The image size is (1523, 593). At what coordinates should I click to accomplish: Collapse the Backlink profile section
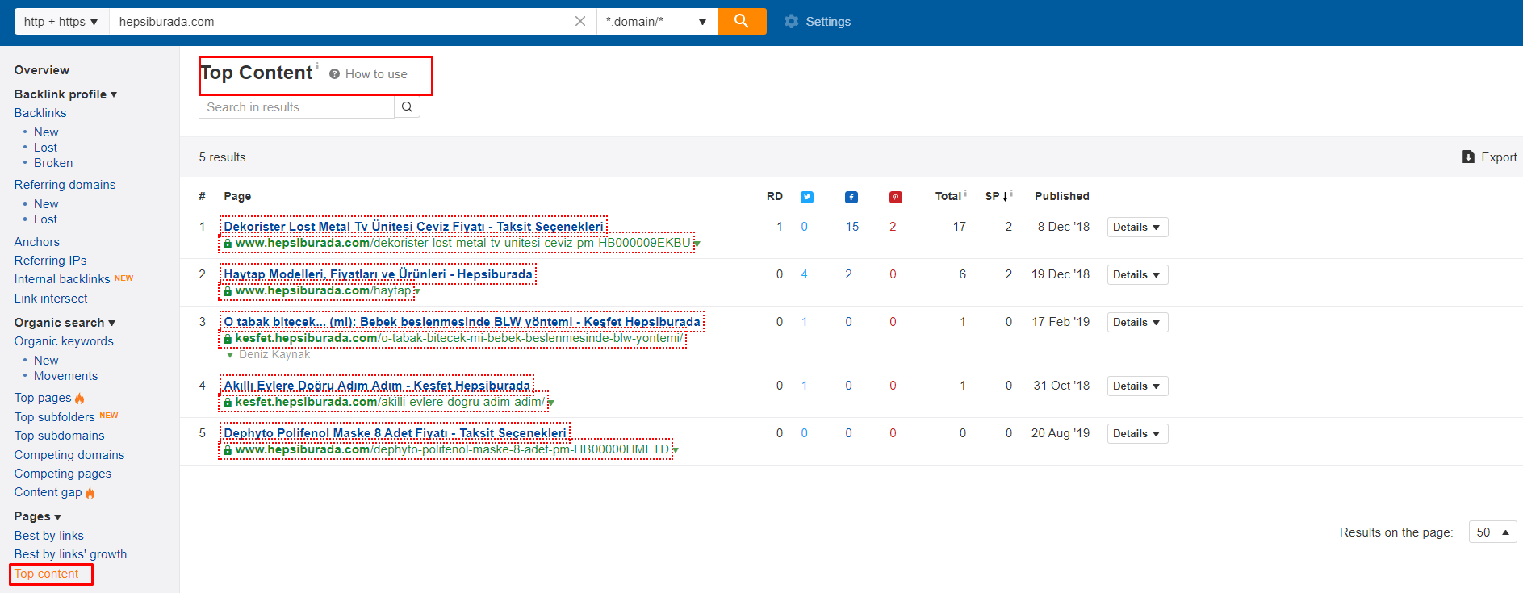(x=66, y=94)
